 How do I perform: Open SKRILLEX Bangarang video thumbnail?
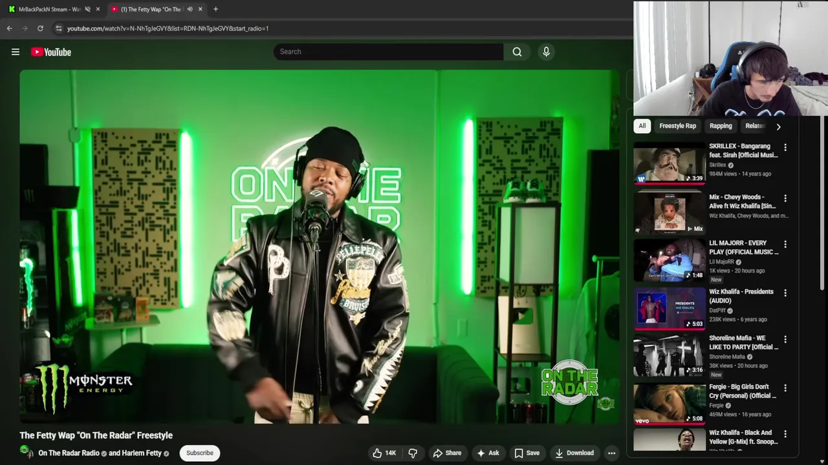(x=670, y=164)
